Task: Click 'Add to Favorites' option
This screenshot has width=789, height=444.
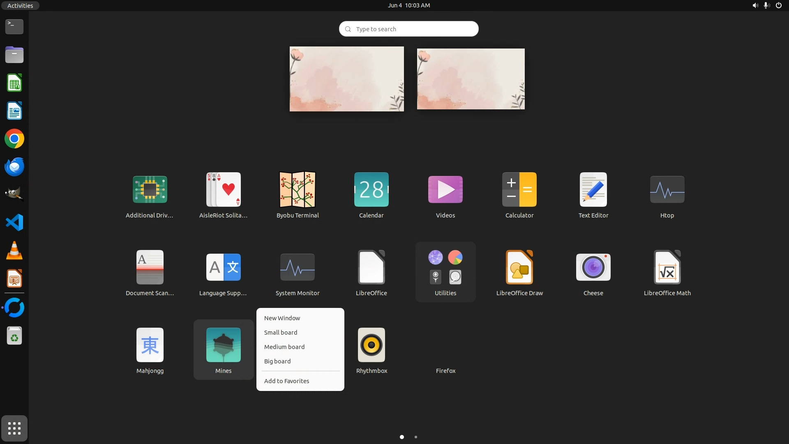Action: point(286,381)
